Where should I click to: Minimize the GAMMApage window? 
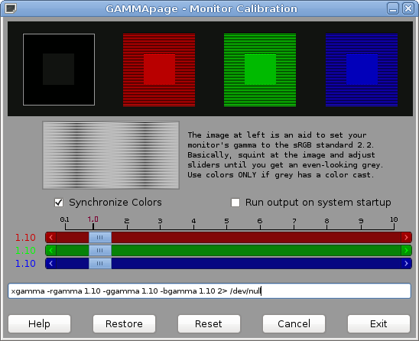point(393,8)
